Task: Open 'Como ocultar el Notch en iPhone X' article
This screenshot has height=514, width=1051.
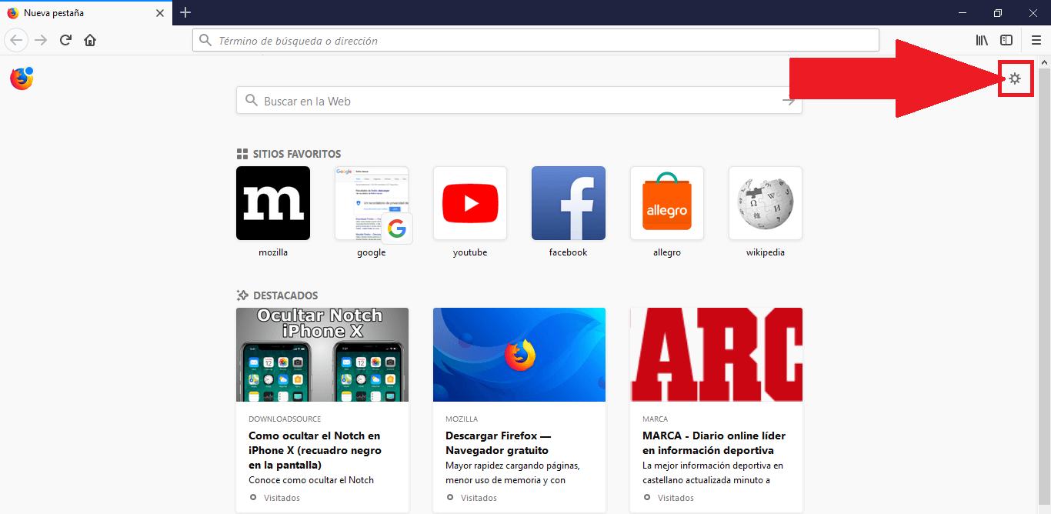Action: click(315, 450)
